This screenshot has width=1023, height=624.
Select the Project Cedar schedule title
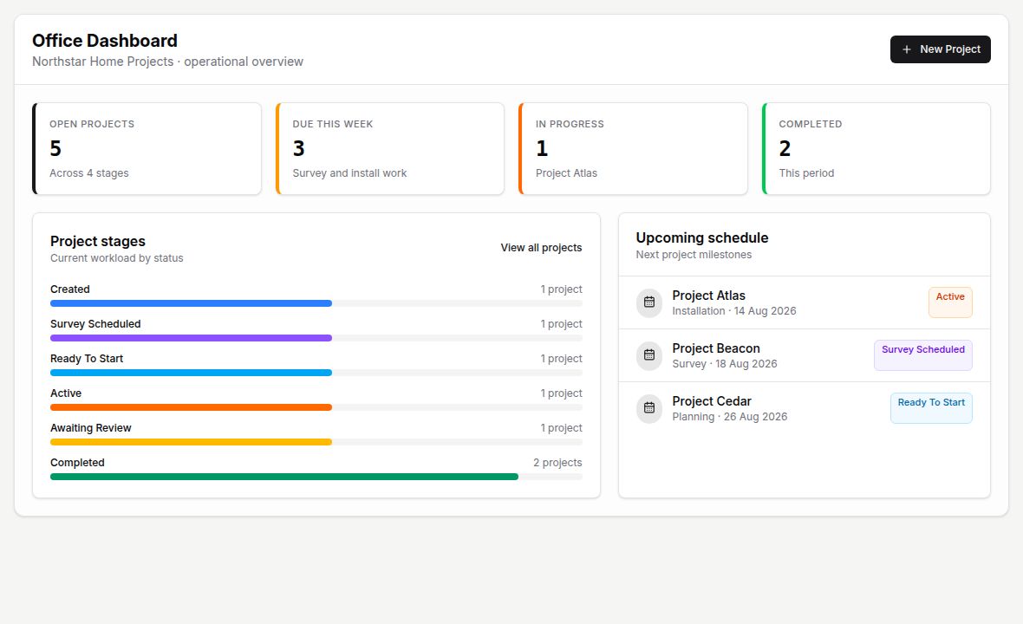[x=712, y=401]
